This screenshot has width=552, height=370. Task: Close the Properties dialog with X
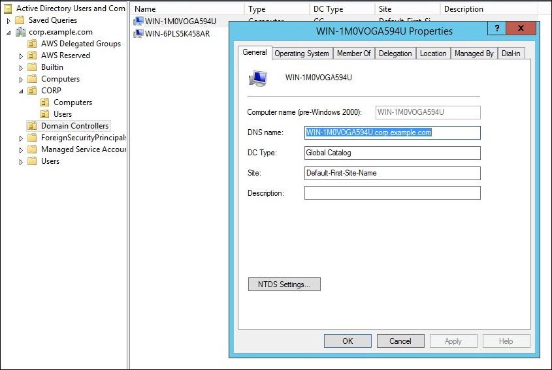pyautogui.click(x=521, y=28)
